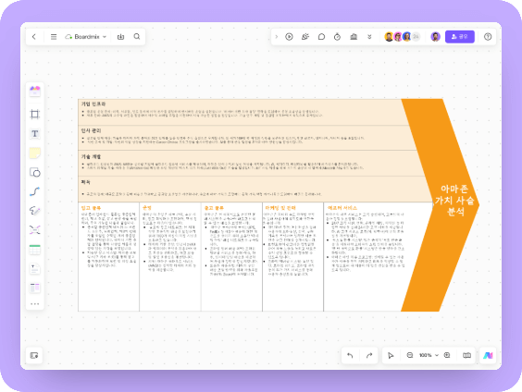Open the 100% zoom level dropdown
Screen dimensions: 522x392
click(x=429, y=355)
